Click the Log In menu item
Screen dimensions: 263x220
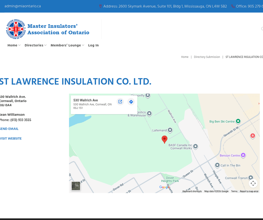[x=93, y=45]
